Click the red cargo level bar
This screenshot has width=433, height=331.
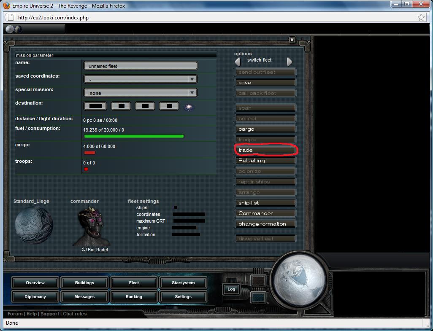click(89, 153)
